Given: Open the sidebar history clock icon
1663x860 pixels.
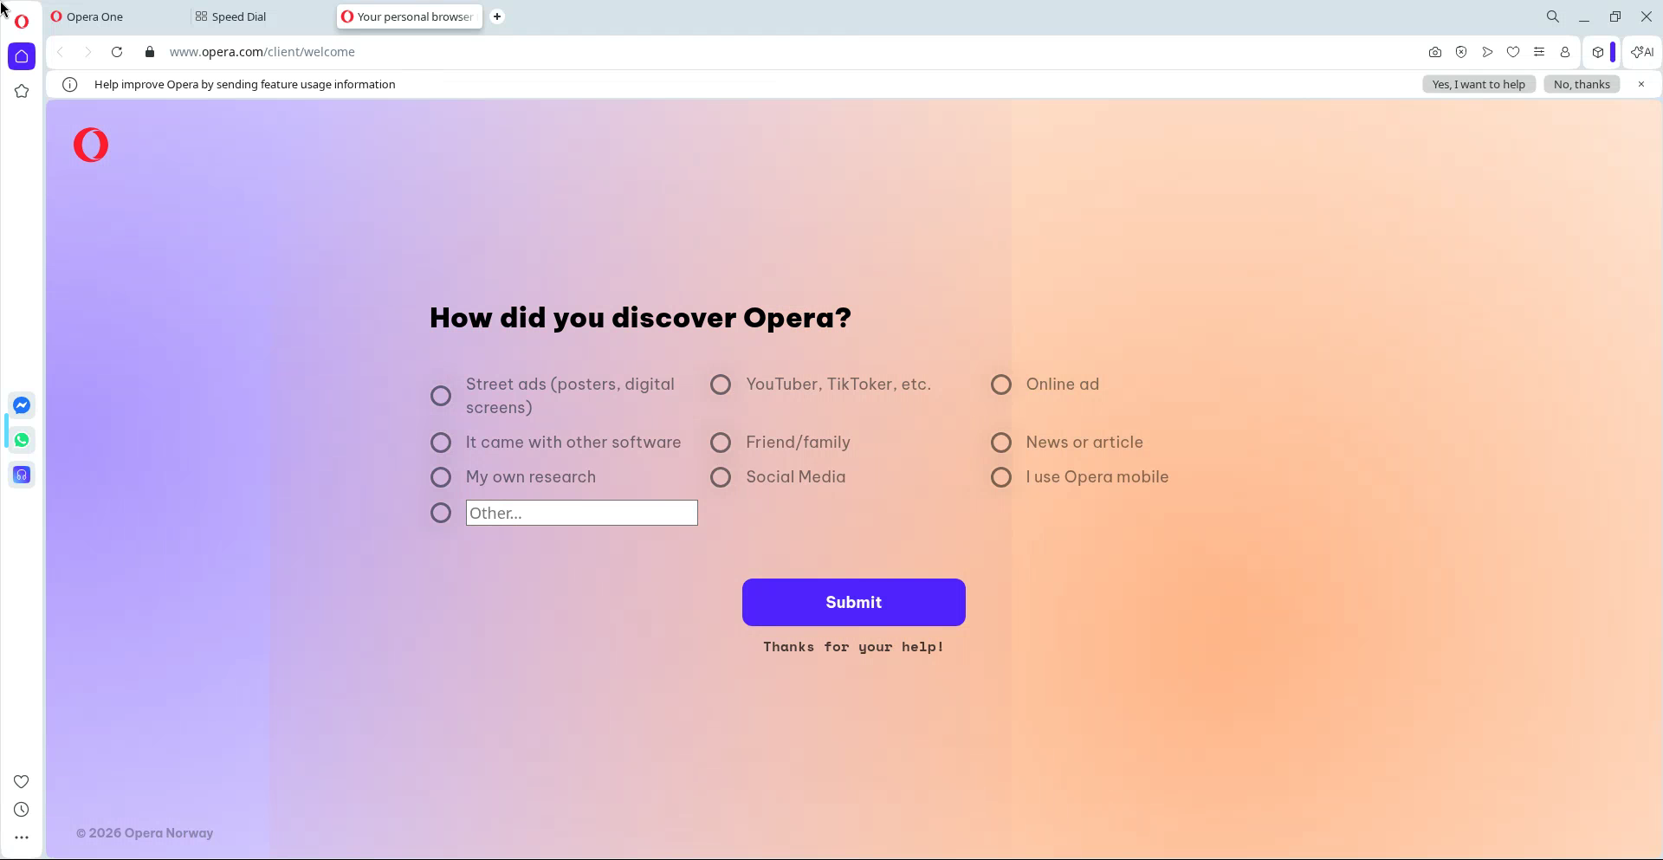Looking at the screenshot, I should (22, 810).
